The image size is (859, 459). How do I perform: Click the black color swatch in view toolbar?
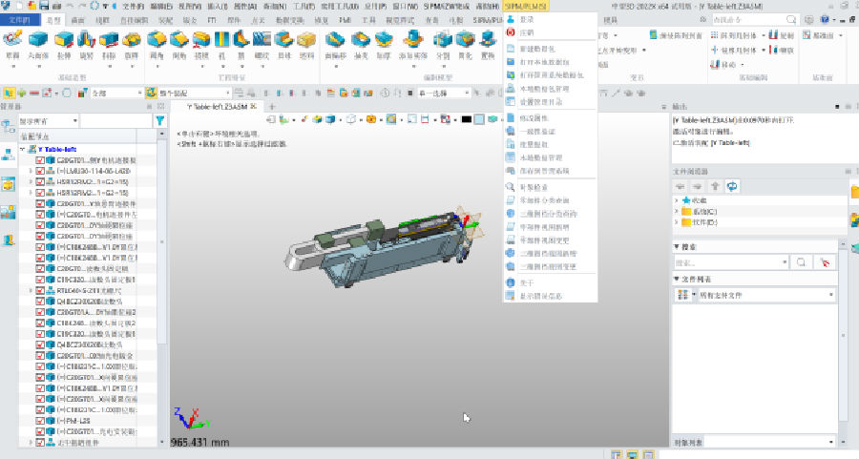point(467,120)
